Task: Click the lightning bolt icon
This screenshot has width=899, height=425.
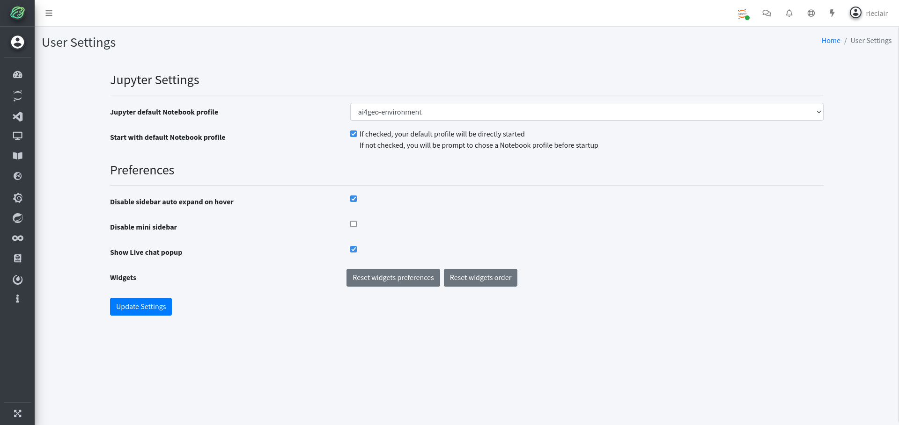Action: (832, 13)
